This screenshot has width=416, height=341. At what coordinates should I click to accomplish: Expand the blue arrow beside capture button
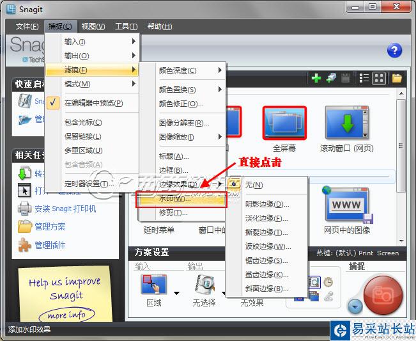click(x=355, y=306)
